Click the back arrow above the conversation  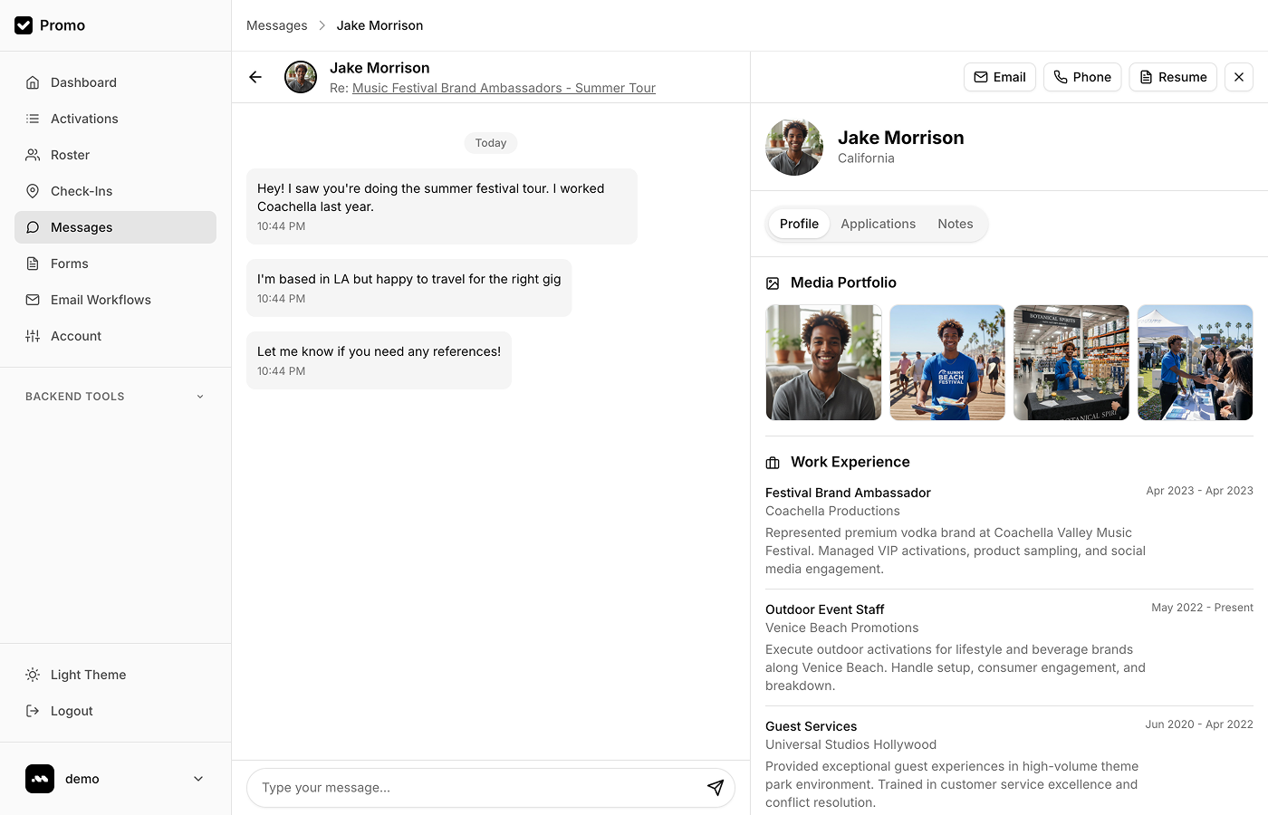click(x=255, y=77)
